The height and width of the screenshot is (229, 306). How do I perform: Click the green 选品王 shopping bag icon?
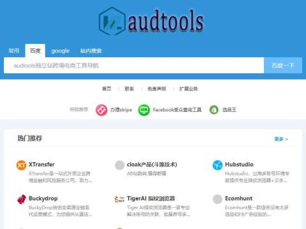point(214,110)
